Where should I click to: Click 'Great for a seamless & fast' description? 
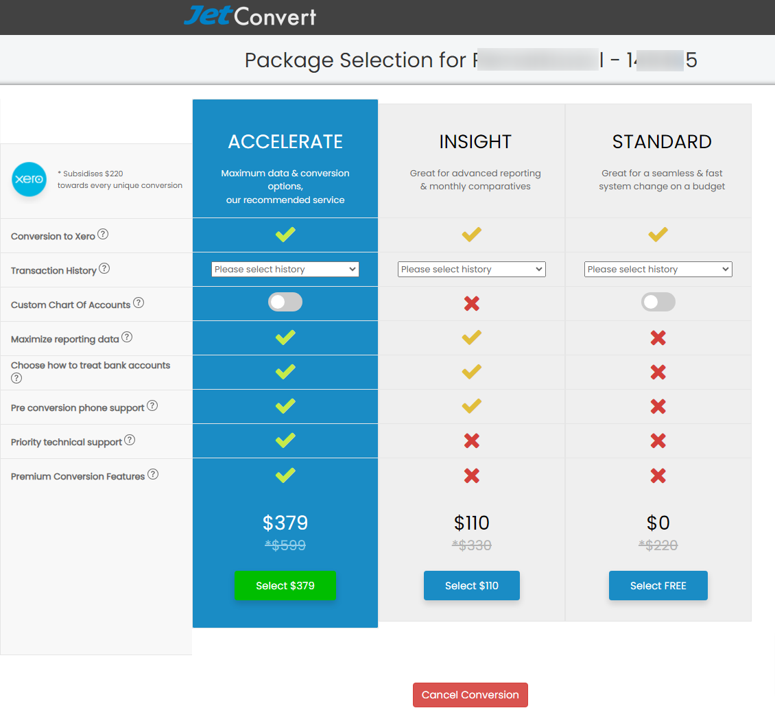tap(662, 180)
